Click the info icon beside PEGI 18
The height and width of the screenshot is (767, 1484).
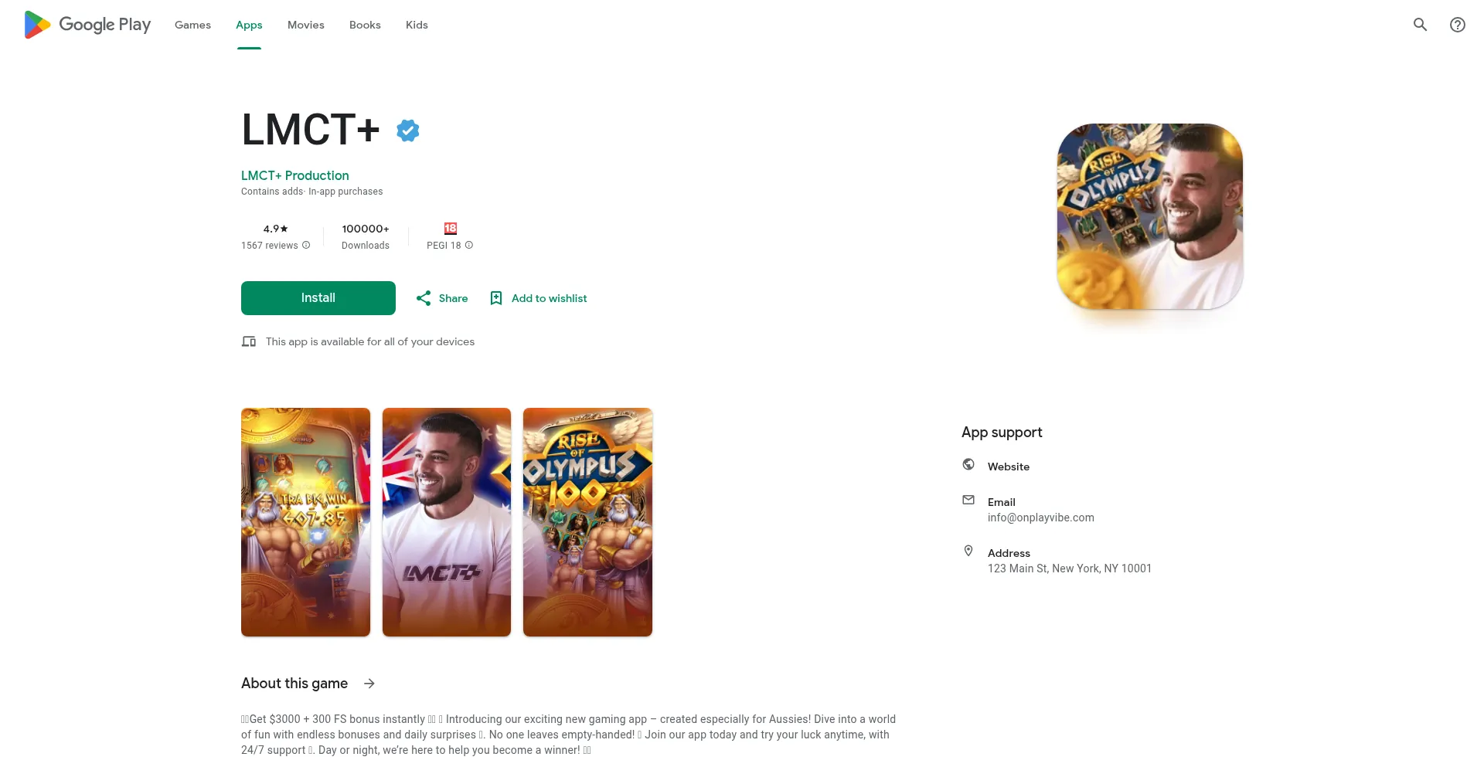coord(469,246)
